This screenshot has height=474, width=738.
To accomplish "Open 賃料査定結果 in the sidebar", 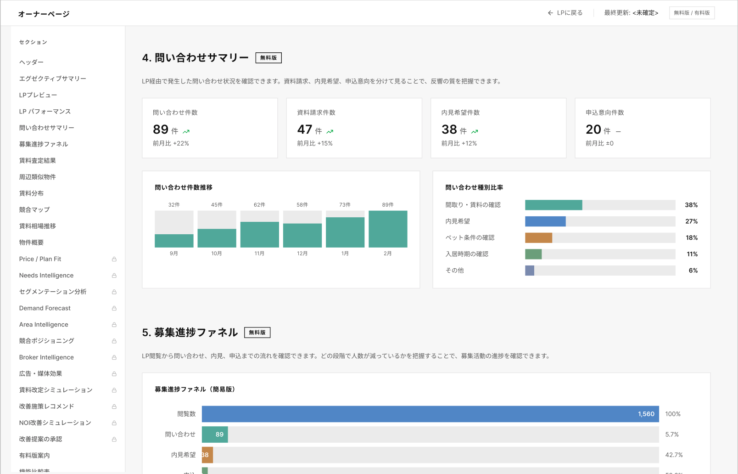I will point(38,161).
